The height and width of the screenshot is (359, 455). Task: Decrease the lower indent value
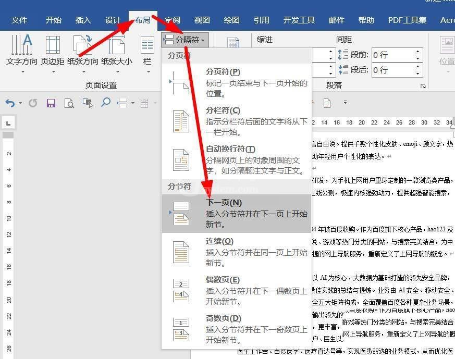pyautogui.click(x=330, y=73)
